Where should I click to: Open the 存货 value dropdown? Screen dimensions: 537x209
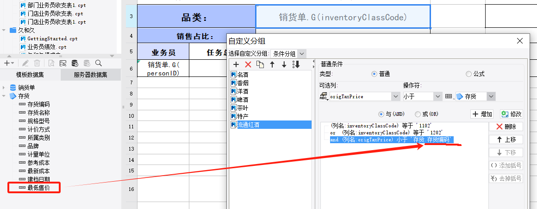click(491, 96)
